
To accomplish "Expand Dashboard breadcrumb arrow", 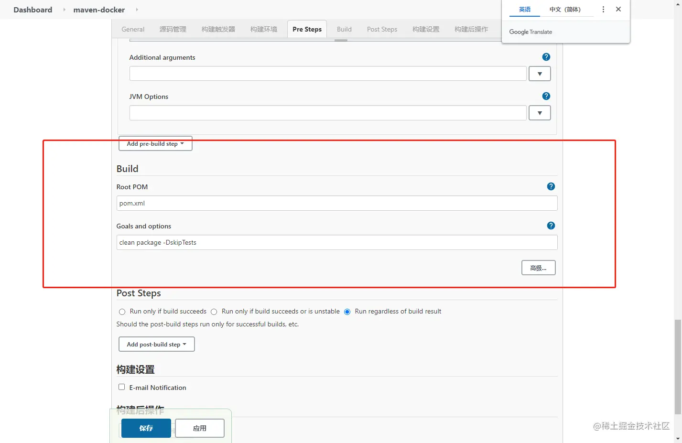I will tap(64, 10).
